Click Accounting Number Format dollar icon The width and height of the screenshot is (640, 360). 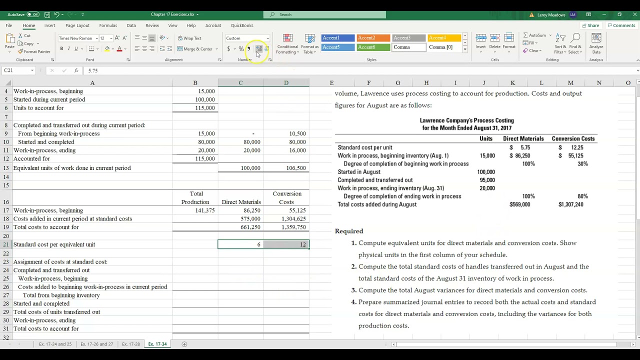[x=228, y=49]
